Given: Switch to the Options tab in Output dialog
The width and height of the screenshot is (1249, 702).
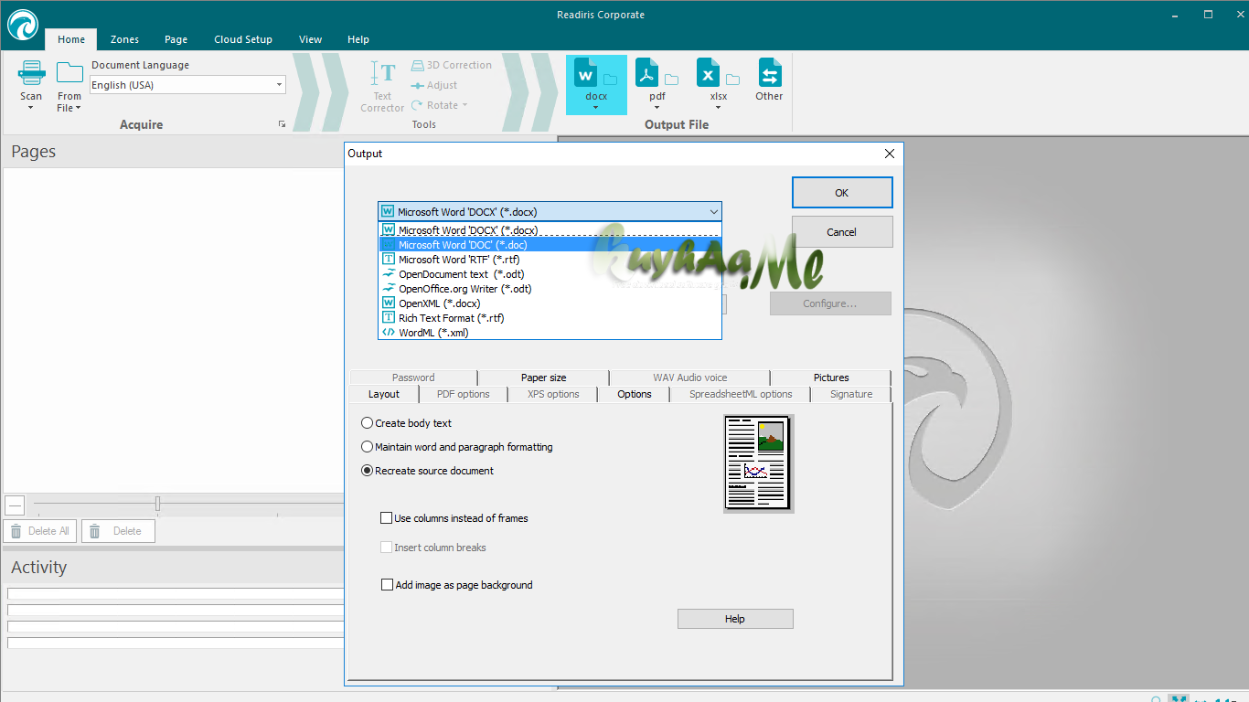Looking at the screenshot, I should coord(635,394).
